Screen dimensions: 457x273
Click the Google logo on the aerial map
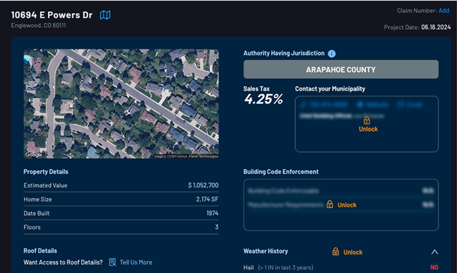click(33, 154)
